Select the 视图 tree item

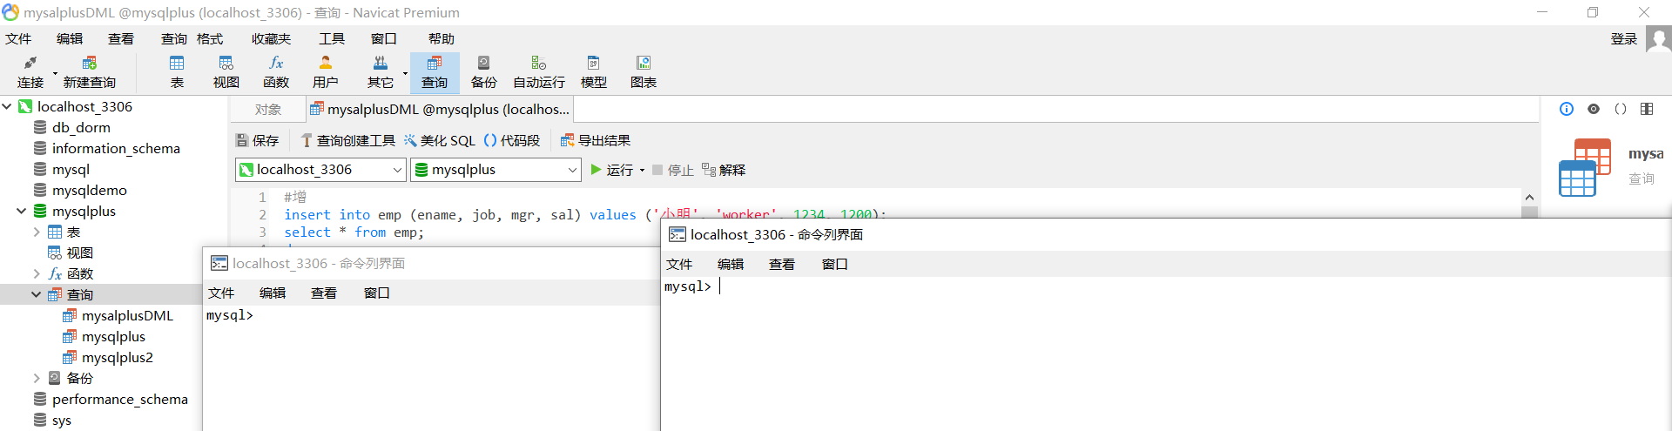coord(79,253)
